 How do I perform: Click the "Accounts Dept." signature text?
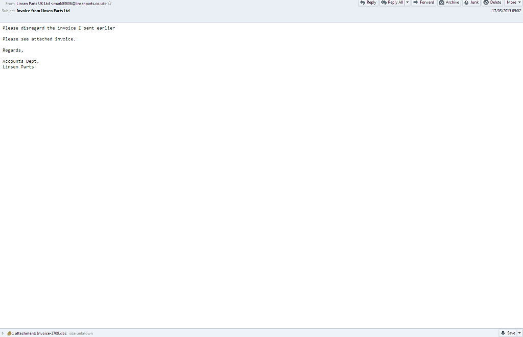pos(20,61)
